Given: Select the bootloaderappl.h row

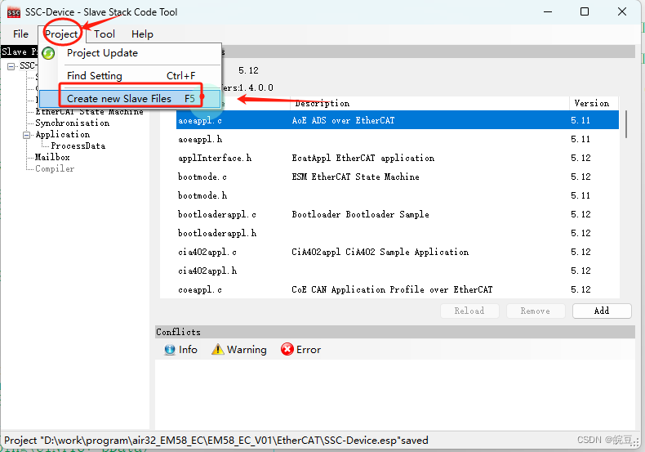Looking at the screenshot, I should [398, 234].
